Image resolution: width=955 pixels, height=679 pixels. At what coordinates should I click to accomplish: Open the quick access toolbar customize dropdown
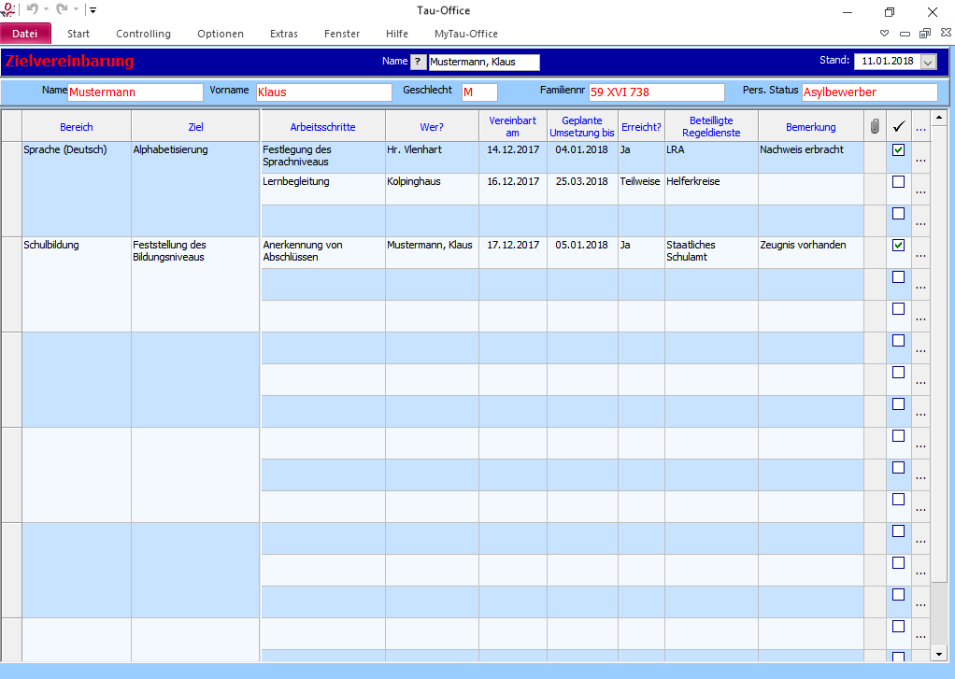coord(93,10)
